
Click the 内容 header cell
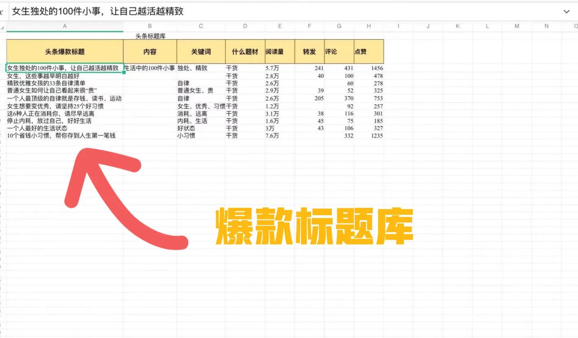(x=150, y=51)
